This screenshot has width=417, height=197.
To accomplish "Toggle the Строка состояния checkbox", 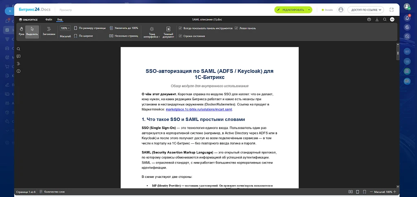I will 192,36.
